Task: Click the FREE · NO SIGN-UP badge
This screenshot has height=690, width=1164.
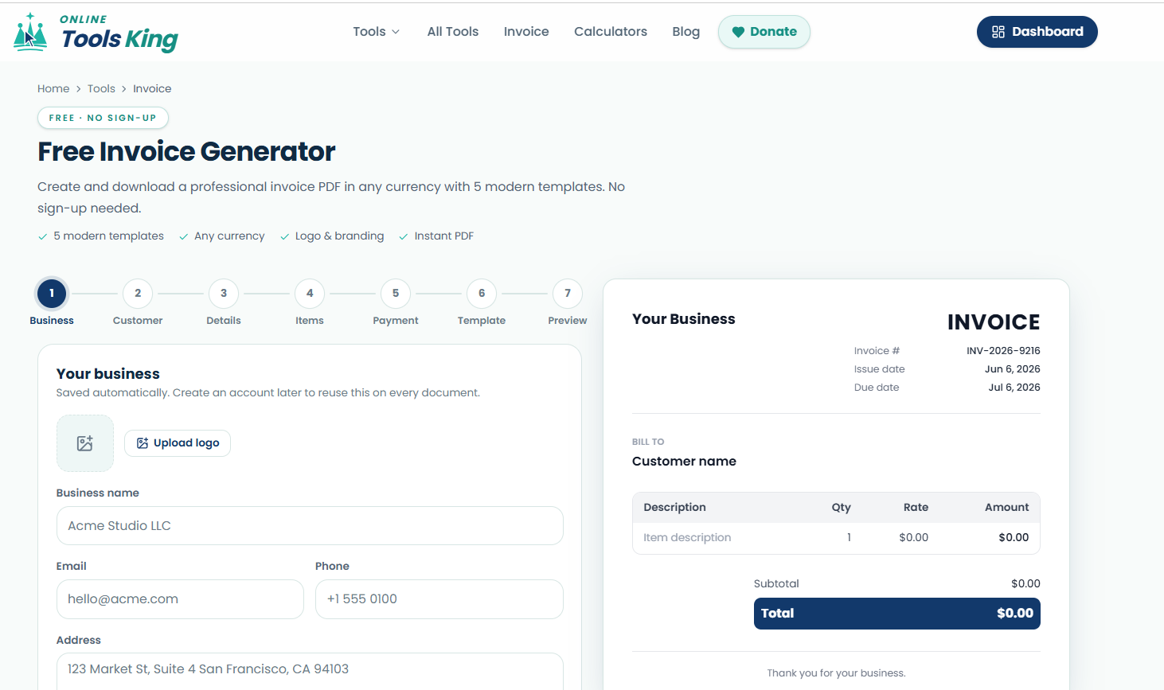Action: 103,118
